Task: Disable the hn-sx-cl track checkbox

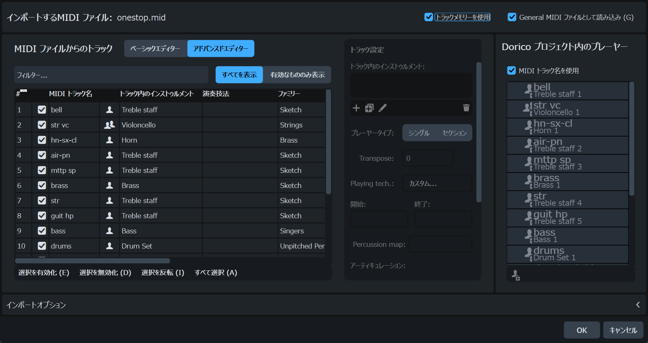Action: click(x=42, y=140)
